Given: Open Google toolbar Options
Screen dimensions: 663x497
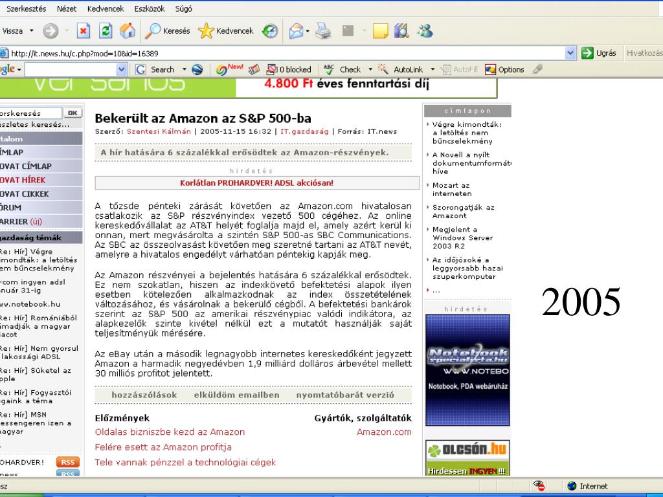Looking at the screenshot, I should 504,70.
